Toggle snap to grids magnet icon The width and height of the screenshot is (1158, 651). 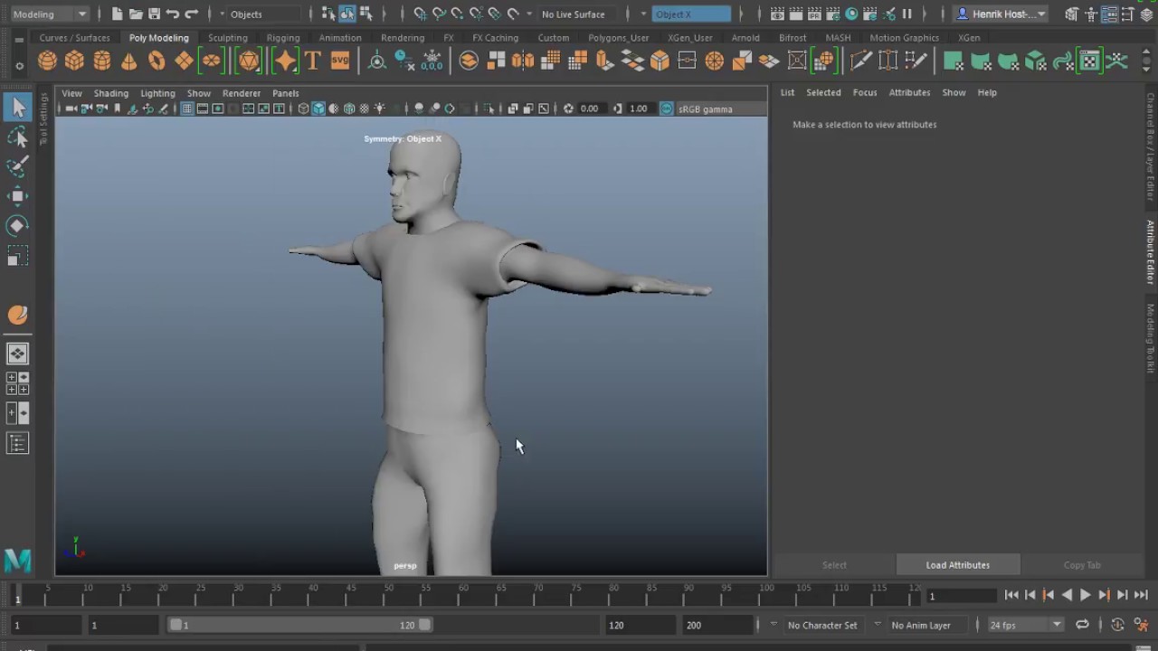pos(420,14)
